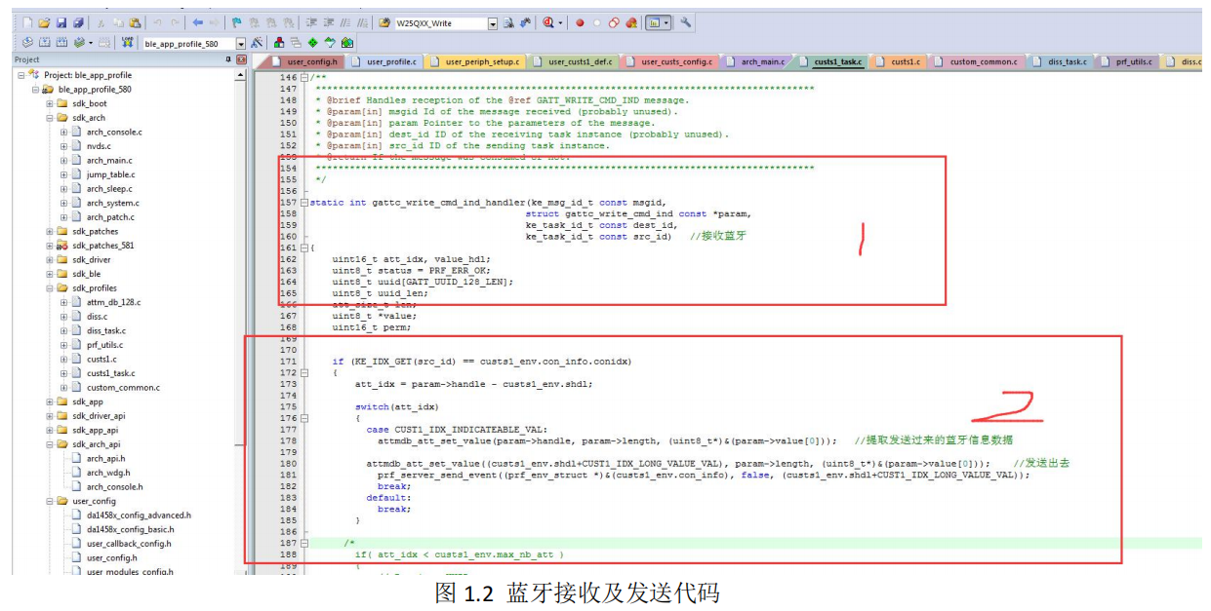
Task: Select custs1_task.c in project tree
Action: tap(110, 373)
